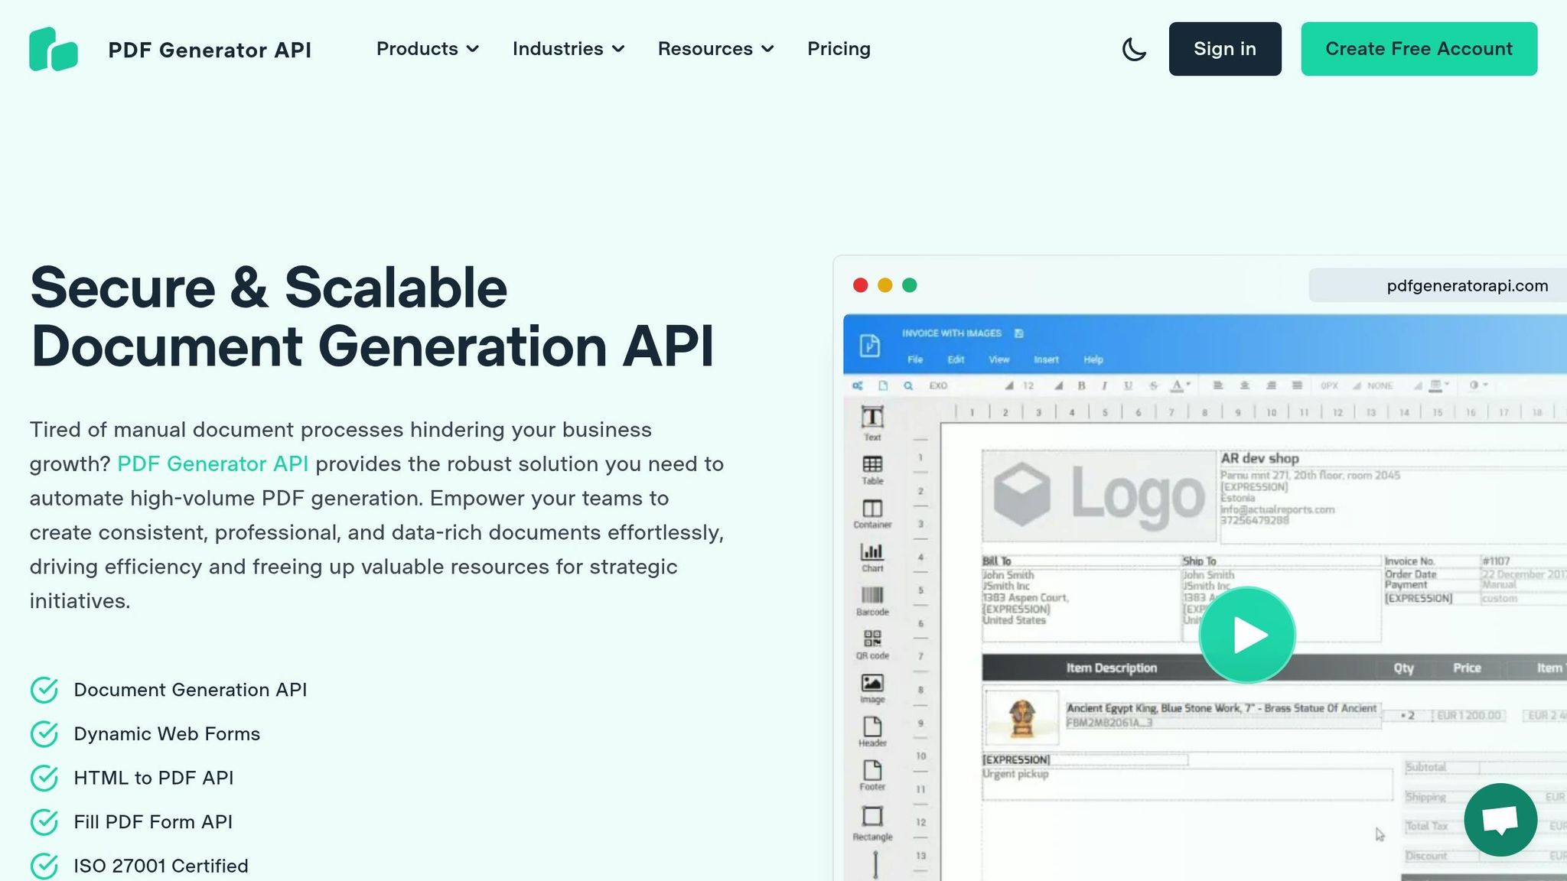Viewport: 1567px width, 881px height.
Task: Click the "Urgent pickup" note text
Action: tap(1015, 774)
